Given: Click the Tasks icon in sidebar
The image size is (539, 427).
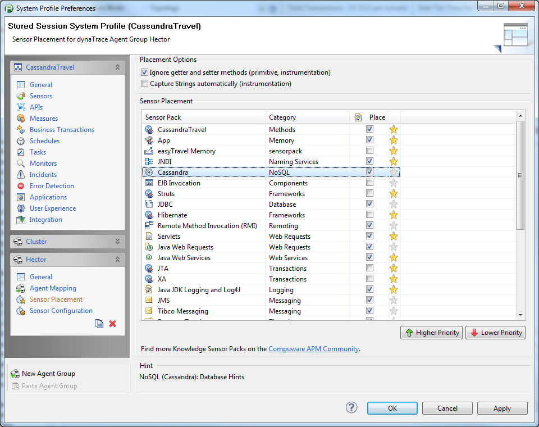Looking at the screenshot, I should click(x=21, y=152).
